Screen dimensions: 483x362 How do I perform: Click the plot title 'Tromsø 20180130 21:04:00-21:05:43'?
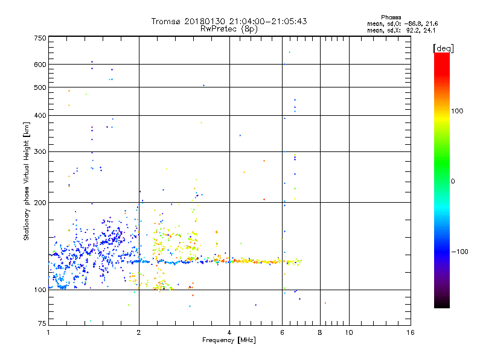(x=229, y=21)
